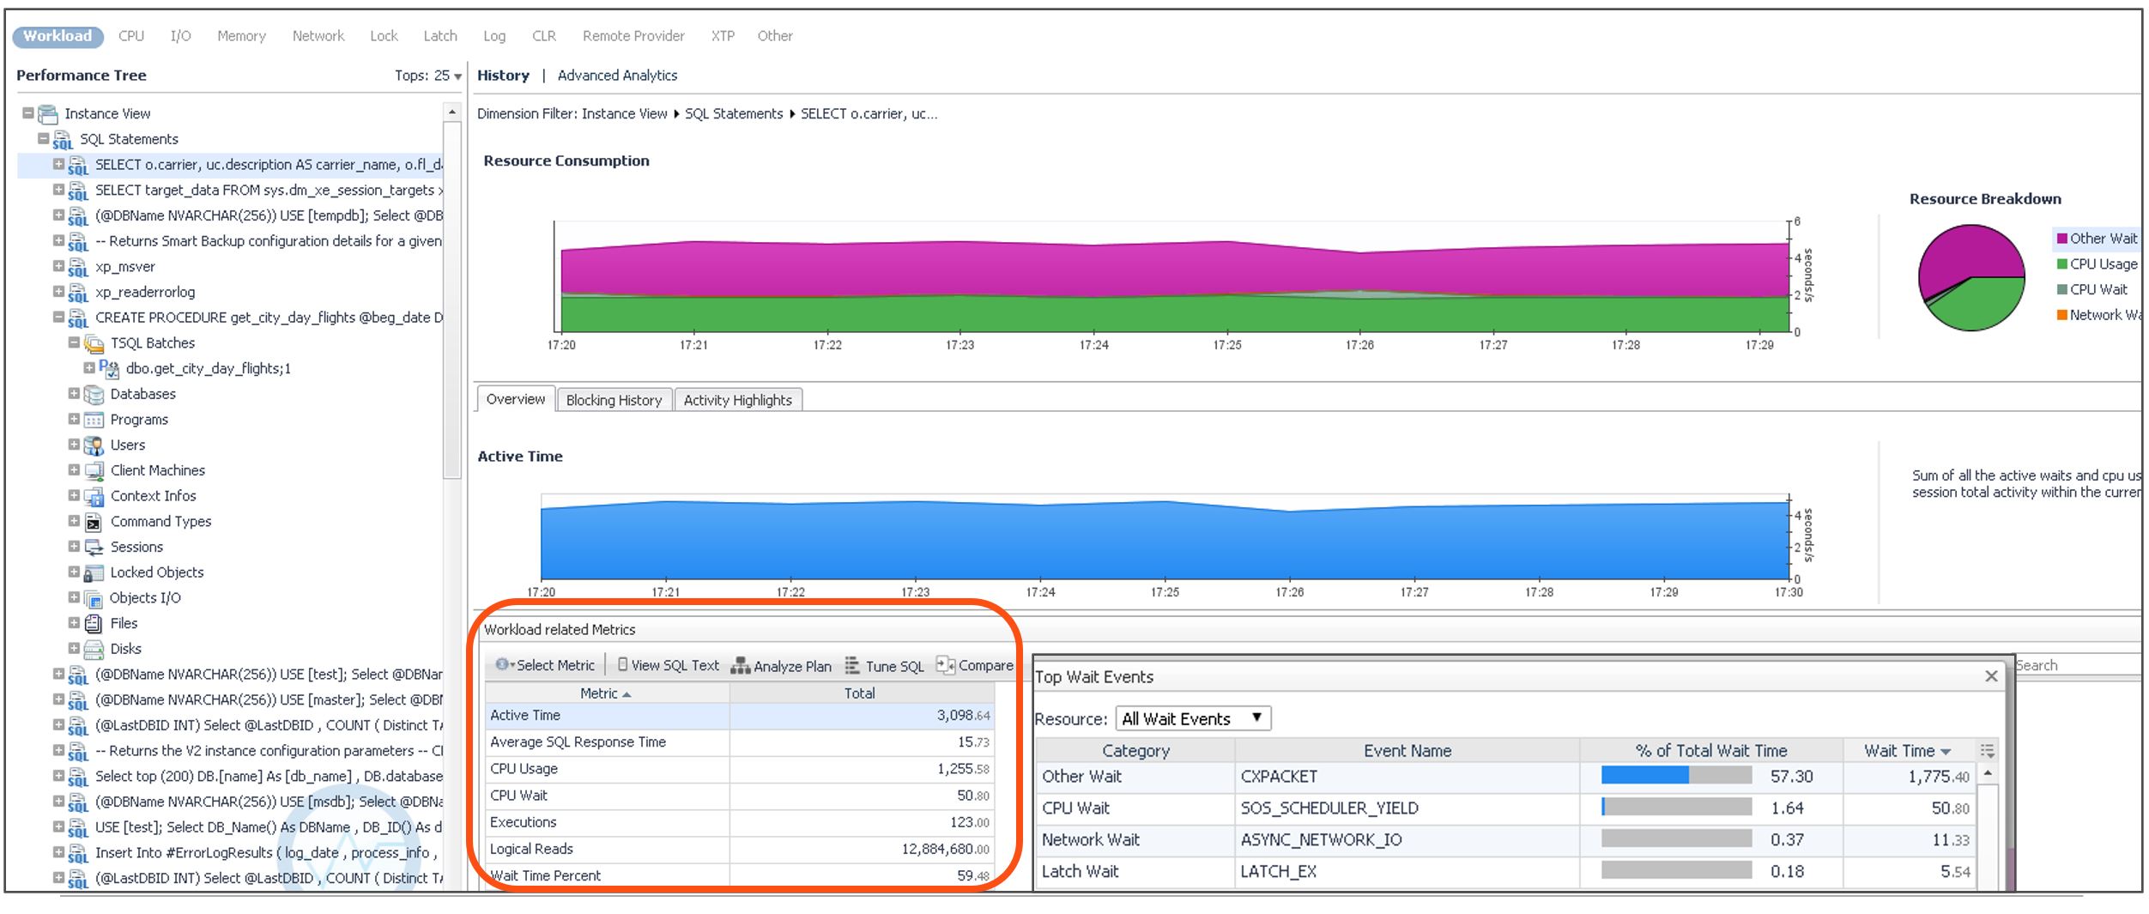This screenshot has height=914, width=2149.
Task: Click the CPU Usage legend color swatch
Action: 2061,263
